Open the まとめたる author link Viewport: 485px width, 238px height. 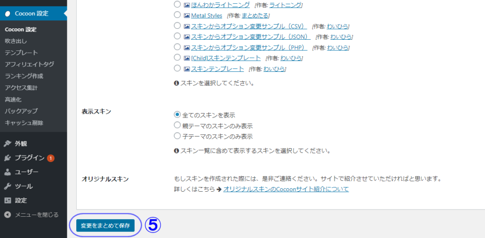(x=255, y=16)
